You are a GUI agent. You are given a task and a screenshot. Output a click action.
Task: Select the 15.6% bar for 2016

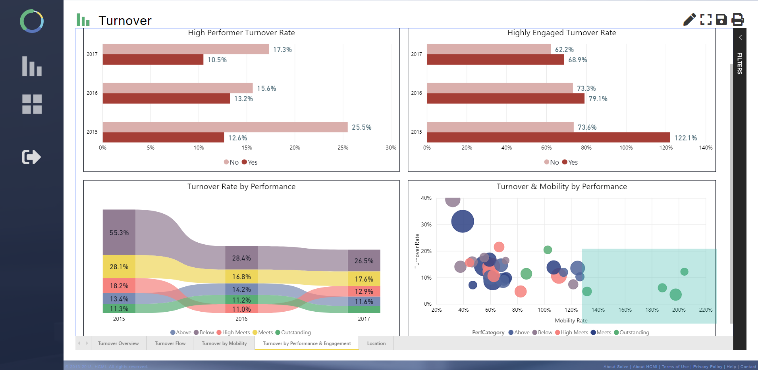click(x=177, y=88)
